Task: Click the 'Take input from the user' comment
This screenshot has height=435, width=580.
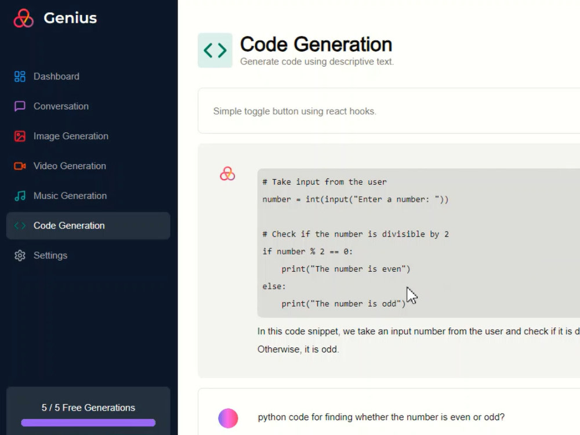Action: point(324,182)
